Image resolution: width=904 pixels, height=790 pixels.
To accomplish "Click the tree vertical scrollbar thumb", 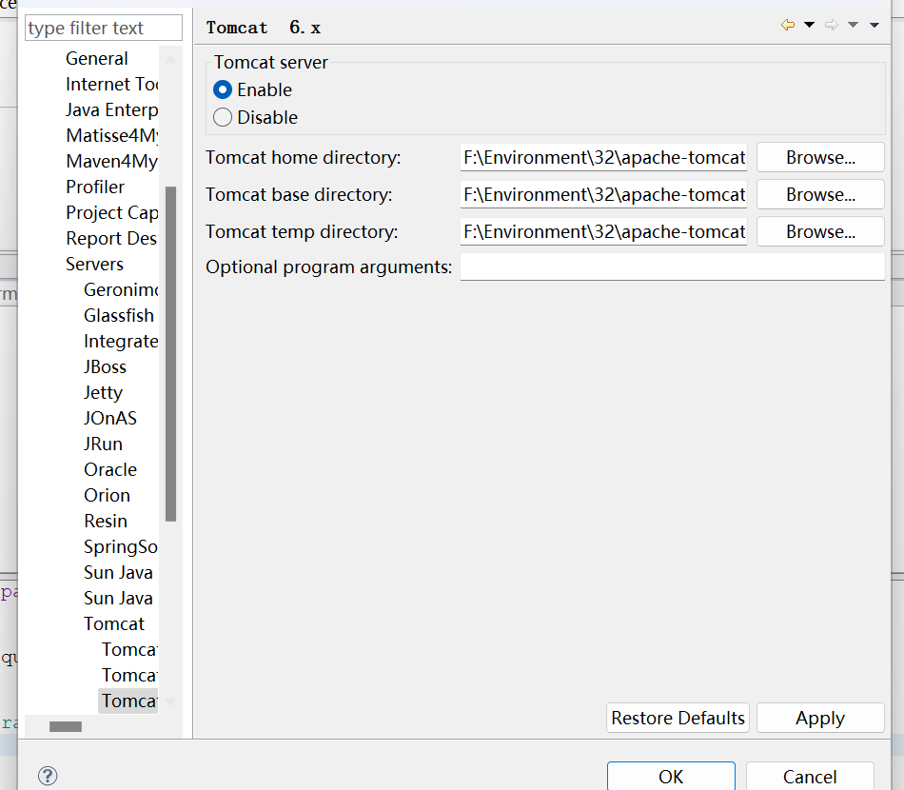I will point(170,354).
